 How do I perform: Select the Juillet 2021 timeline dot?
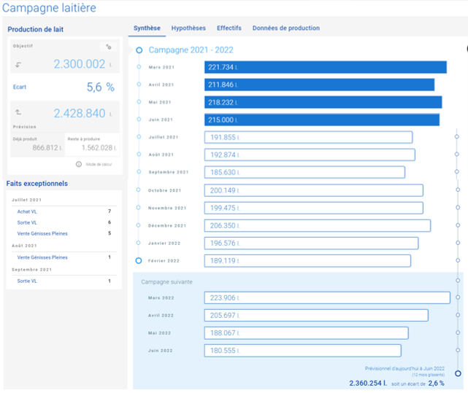[139, 136]
